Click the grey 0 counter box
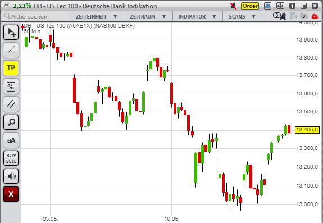The width and height of the screenshot is (323, 223). point(304,16)
